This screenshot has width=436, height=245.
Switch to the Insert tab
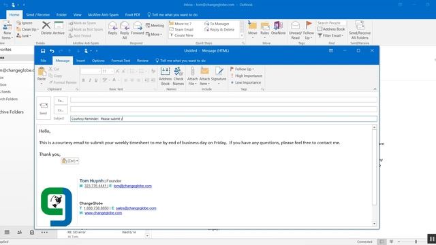pos(80,61)
